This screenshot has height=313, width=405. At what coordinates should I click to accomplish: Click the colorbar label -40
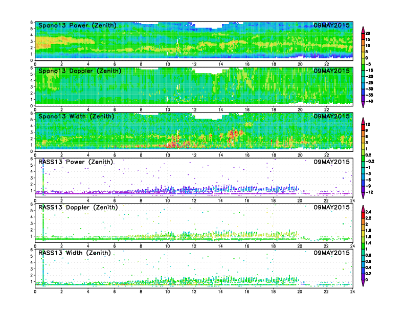pos(369,101)
